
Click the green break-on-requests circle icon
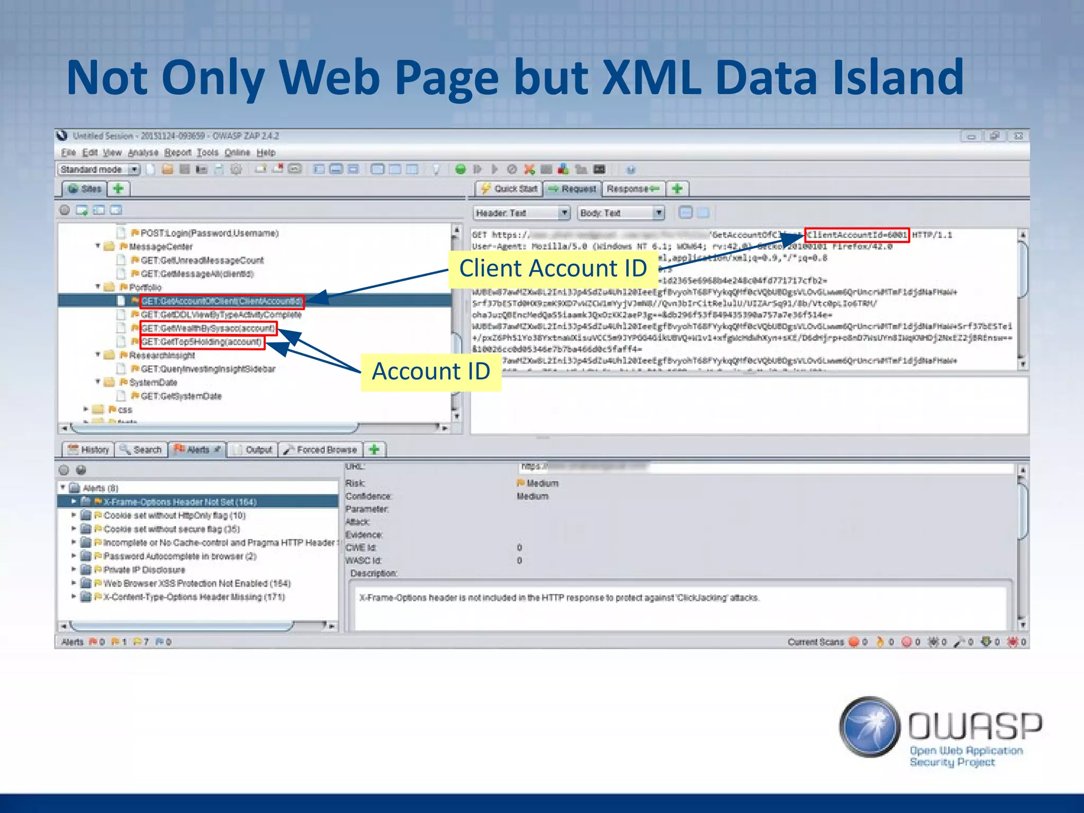tap(460, 169)
